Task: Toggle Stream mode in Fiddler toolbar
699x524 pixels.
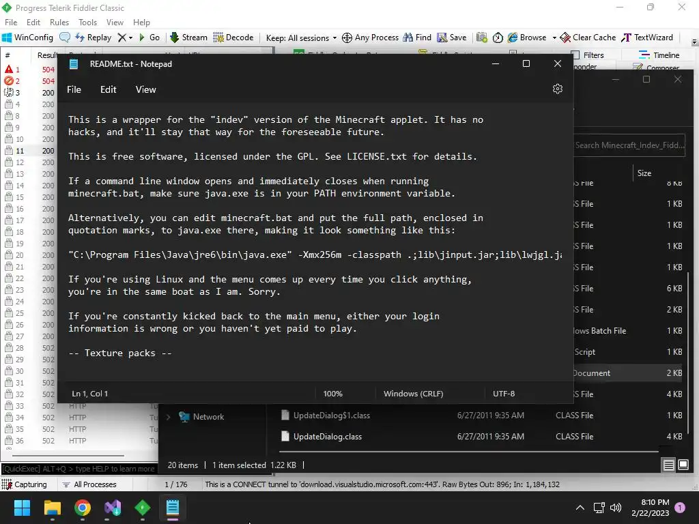Action: (188, 38)
